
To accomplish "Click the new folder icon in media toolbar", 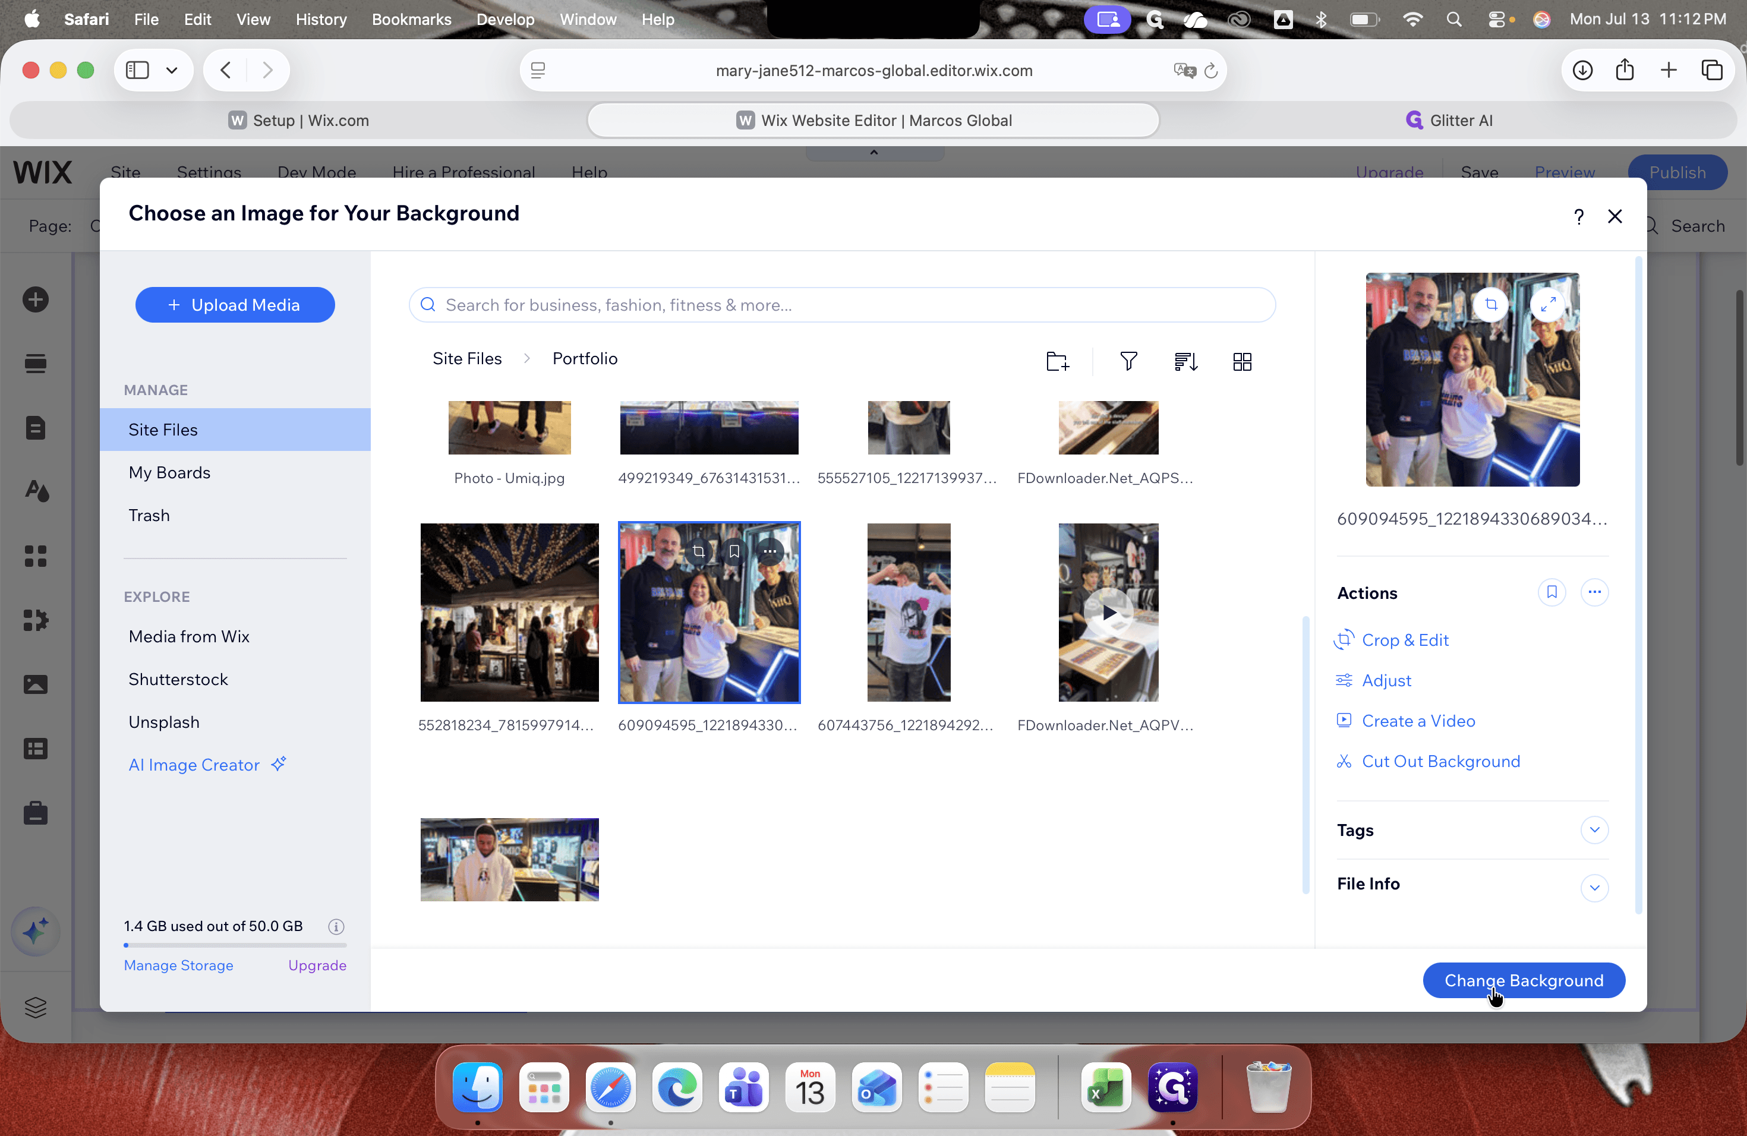I will click(1057, 361).
